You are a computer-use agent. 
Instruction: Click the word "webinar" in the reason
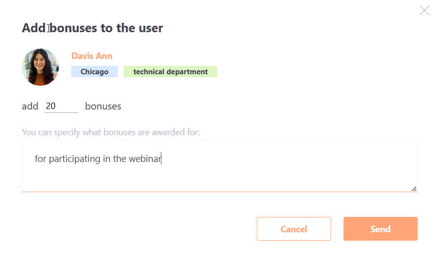pos(145,159)
